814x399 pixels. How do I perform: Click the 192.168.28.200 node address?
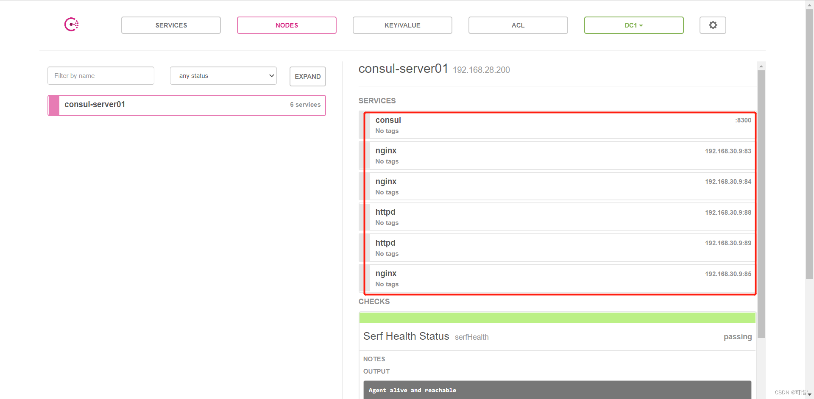point(481,70)
